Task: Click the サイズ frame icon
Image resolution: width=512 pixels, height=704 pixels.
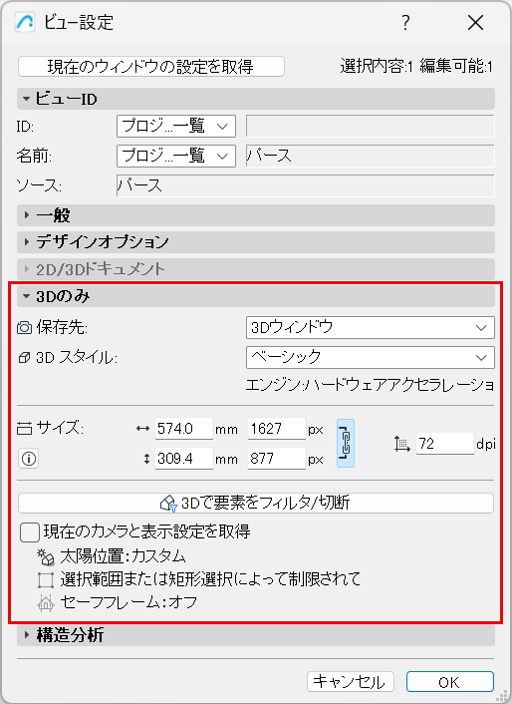Action: tap(24, 429)
